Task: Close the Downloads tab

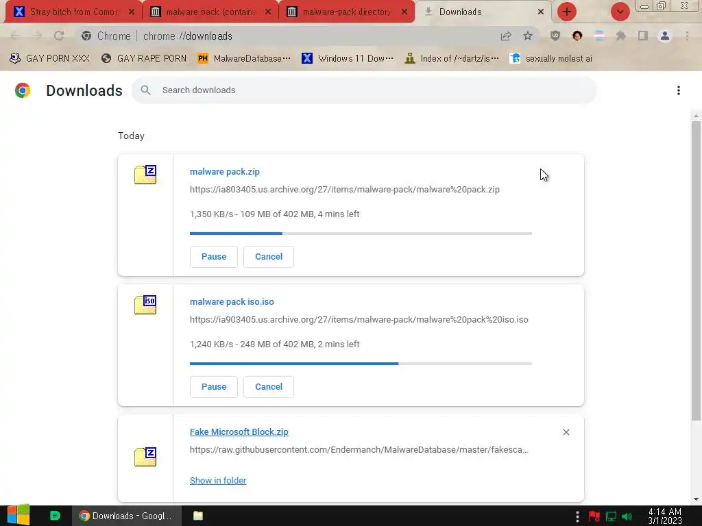Action: coord(541,12)
